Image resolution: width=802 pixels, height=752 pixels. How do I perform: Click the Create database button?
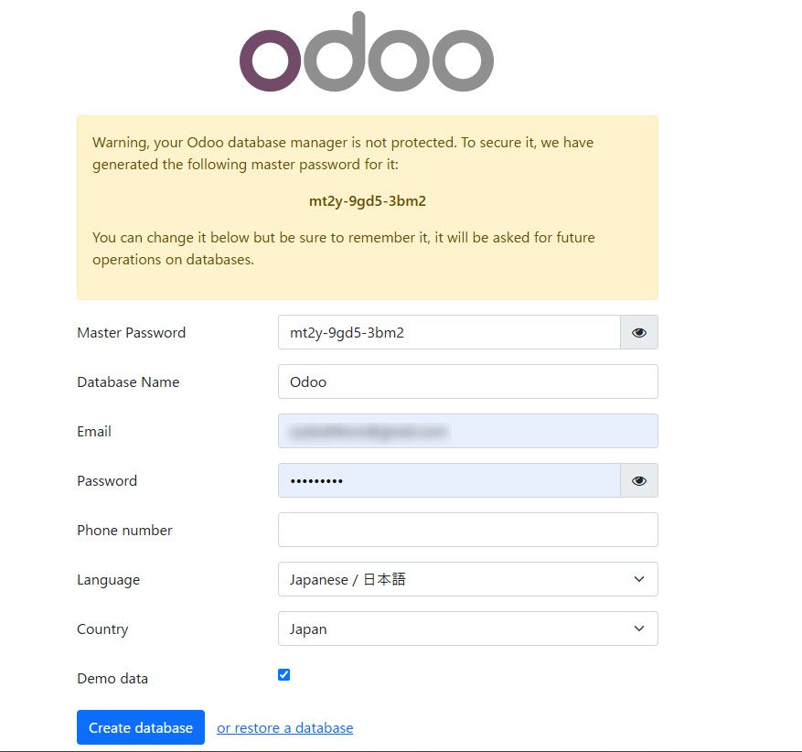click(x=141, y=727)
